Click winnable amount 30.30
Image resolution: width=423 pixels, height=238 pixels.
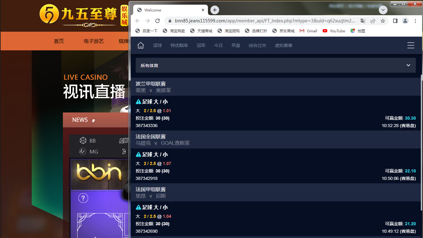click(410, 118)
